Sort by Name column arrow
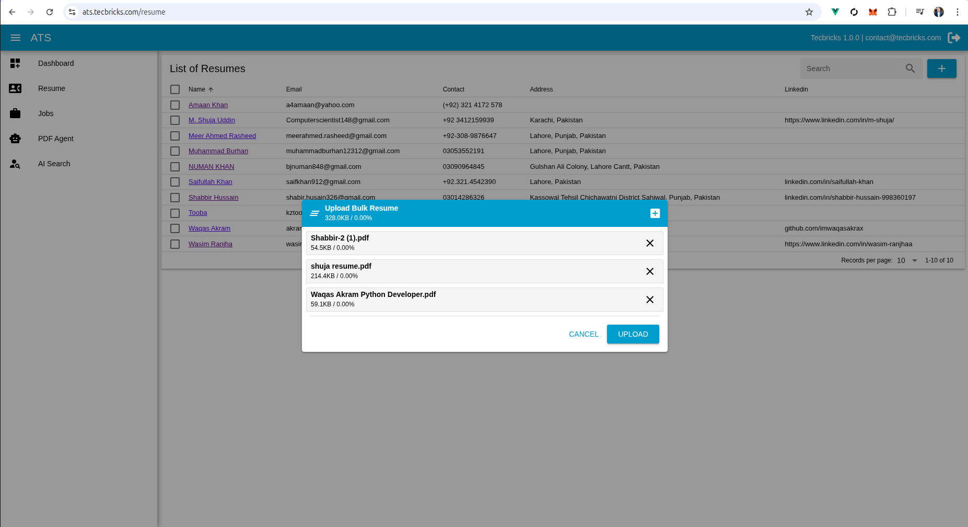 pyautogui.click(x=211, y=89)
